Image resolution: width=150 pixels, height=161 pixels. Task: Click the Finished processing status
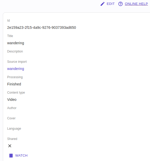coord(14,84)
